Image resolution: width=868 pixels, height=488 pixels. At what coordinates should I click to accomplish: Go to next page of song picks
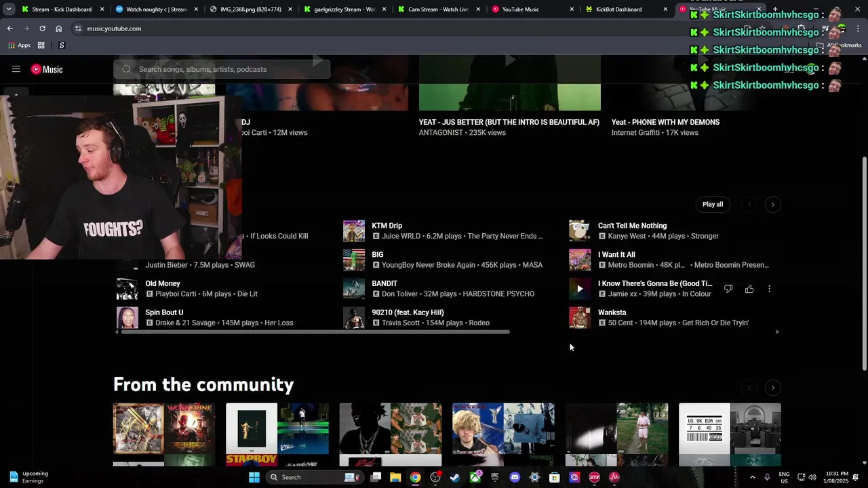[772, 205]
